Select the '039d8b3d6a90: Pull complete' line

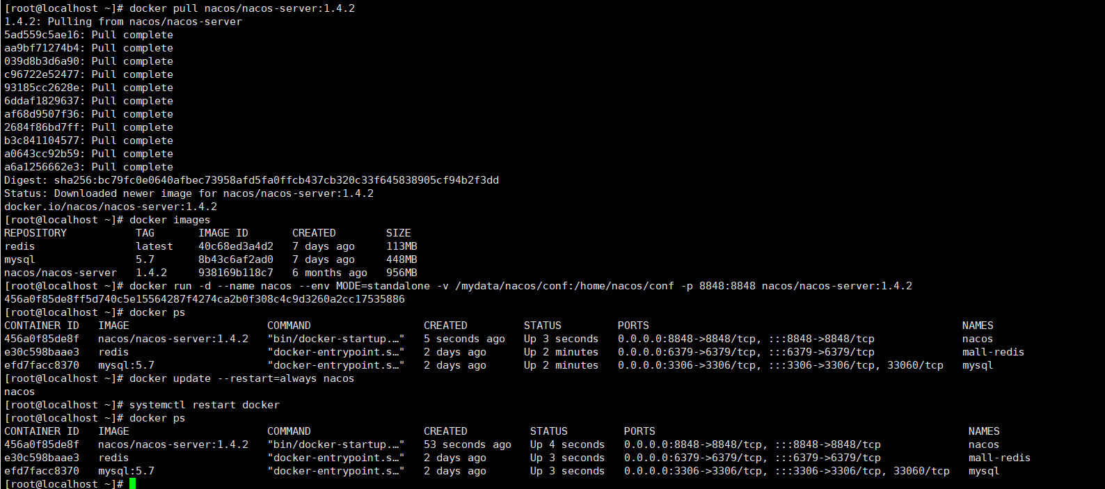pyautogui.click(x=88, y=61)
